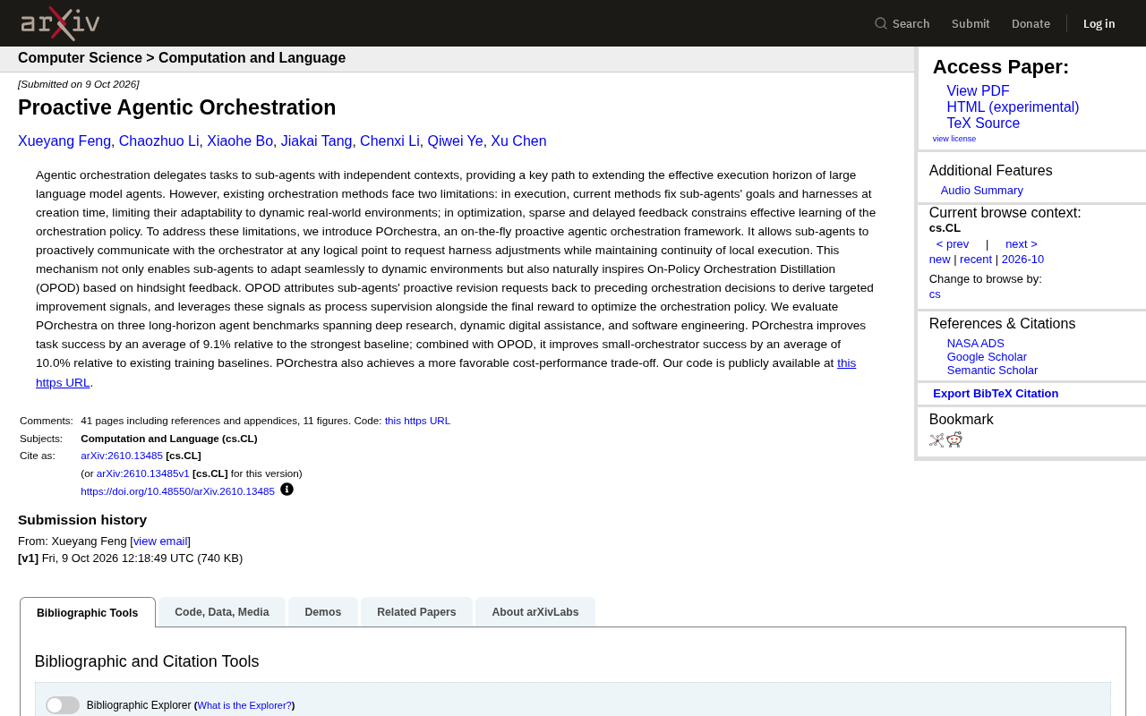Change browse context to cs
1146x716 pixels.
pos(935,294)
